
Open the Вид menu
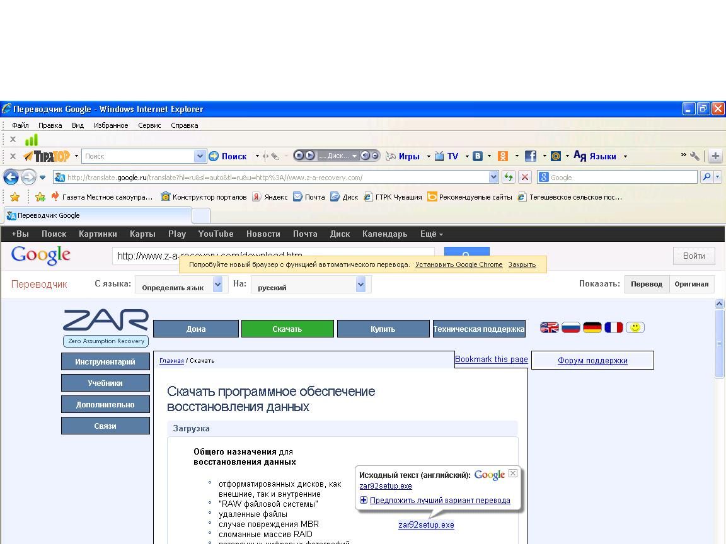(x=78, y=125)
